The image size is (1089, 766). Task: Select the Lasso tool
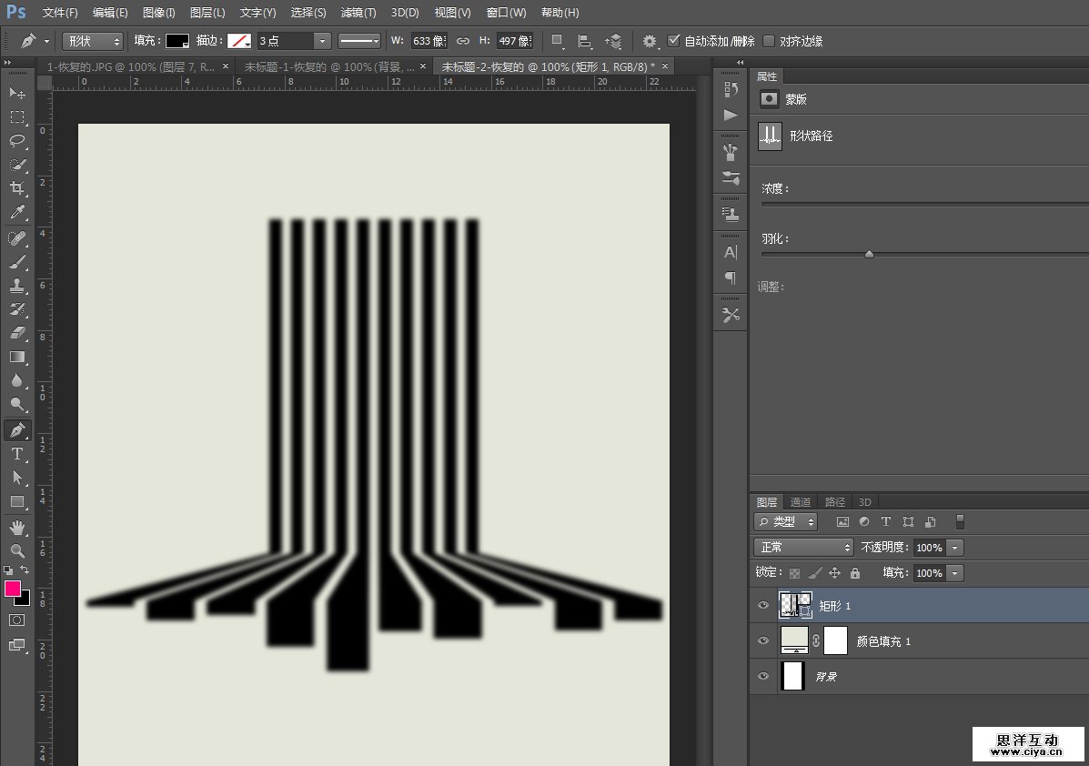17,140
